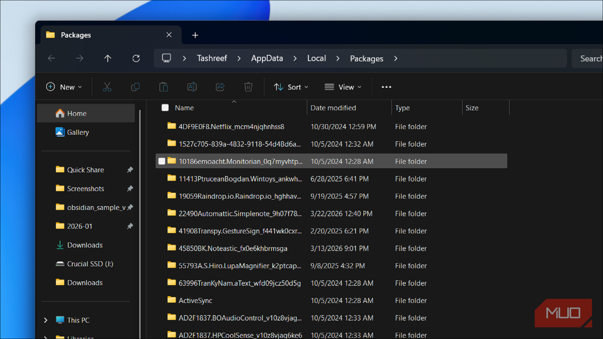Click the Rename icon in the toolbar
The width and height of the screenshot is (603, 339).
click(192, 87)
